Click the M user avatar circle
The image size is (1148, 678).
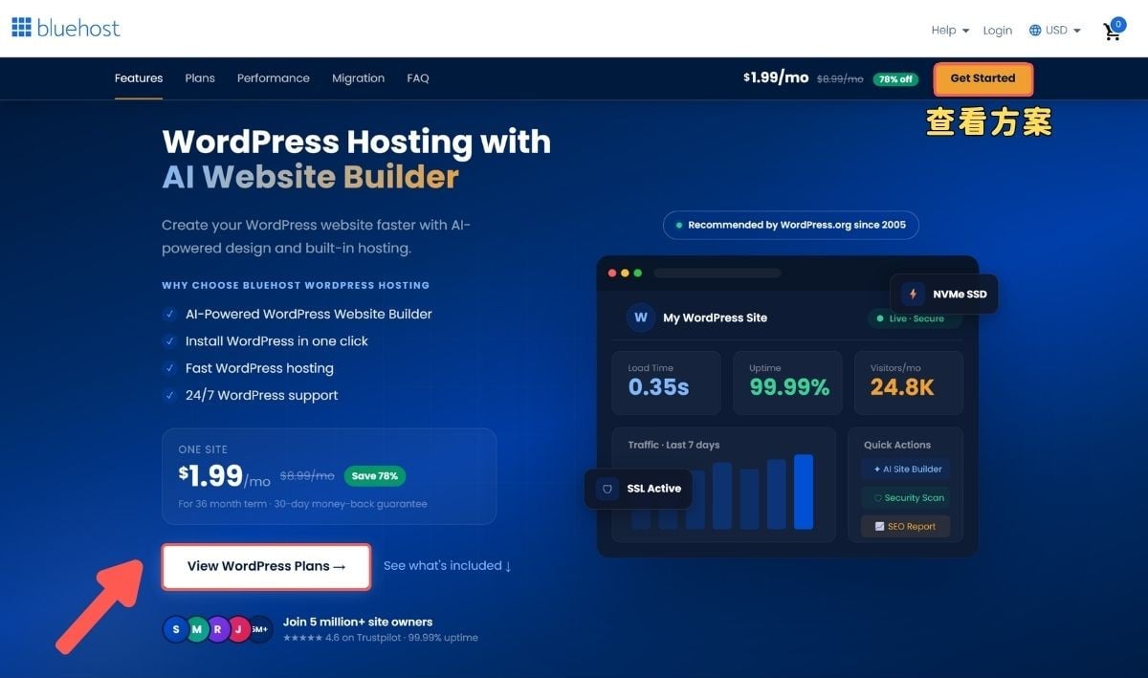point(197,628)
